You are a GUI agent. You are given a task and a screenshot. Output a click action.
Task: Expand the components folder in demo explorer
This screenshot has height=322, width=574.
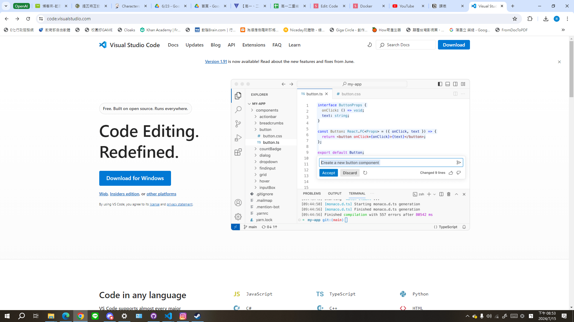(252, 110)
